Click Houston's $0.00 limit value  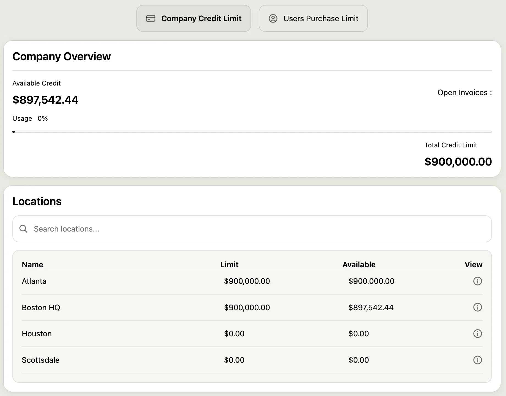click(x=234, y=334)
